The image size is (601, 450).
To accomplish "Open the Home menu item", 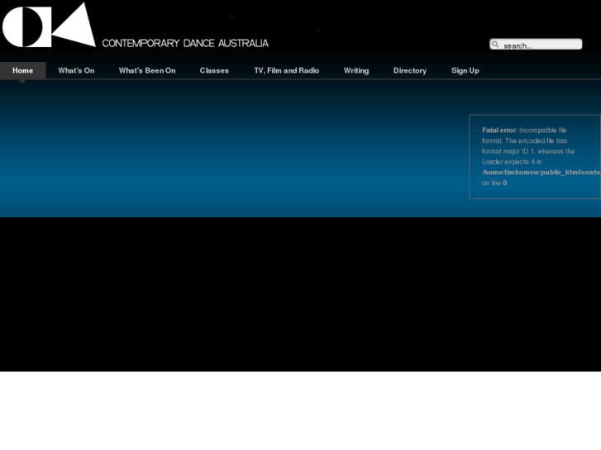I will pos(22,70).
